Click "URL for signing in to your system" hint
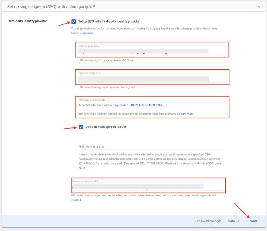Viewport: 267px width, 231px height. click(x=106, y=60)
